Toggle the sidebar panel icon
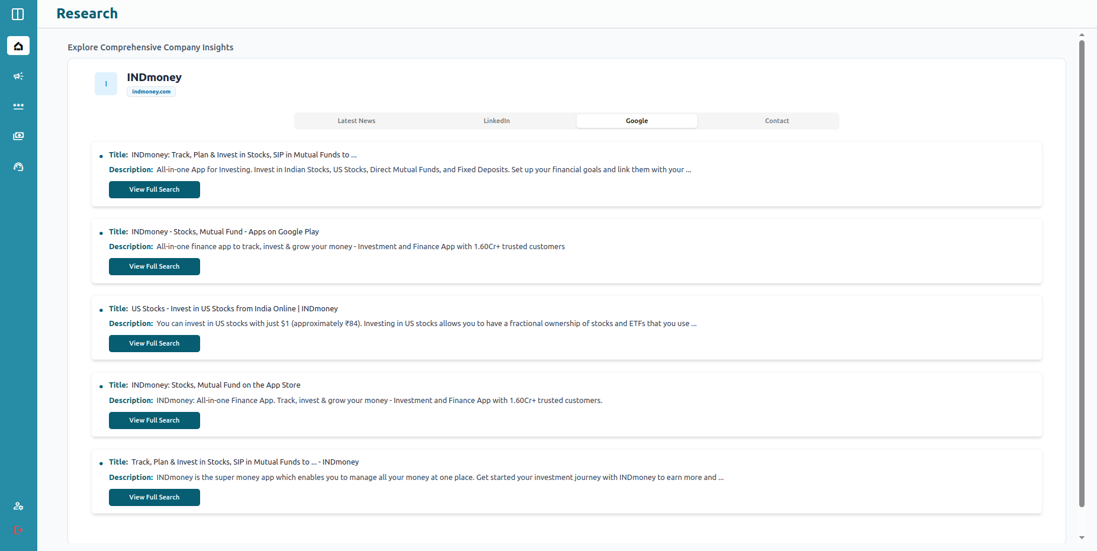This screenshot has height=551, width=1097. click(18, 14)
